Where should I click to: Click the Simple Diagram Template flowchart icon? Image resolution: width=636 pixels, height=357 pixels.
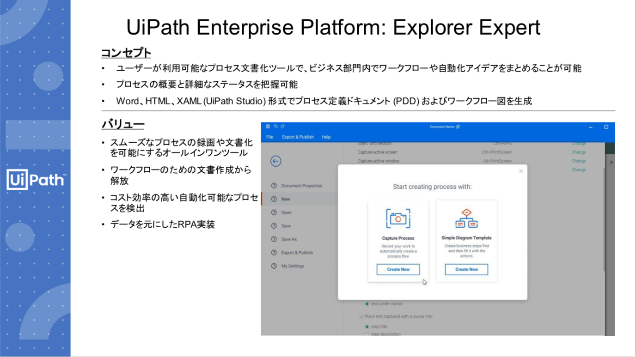point(466,218)
